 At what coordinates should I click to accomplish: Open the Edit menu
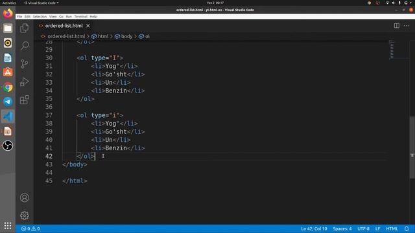(27, 16)
